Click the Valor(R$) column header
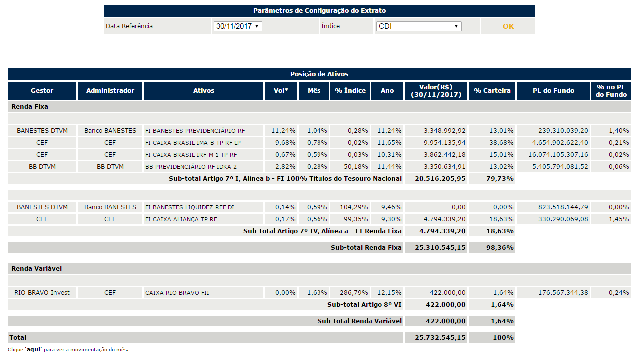This screenshot has height=354, width=638. 436,91
